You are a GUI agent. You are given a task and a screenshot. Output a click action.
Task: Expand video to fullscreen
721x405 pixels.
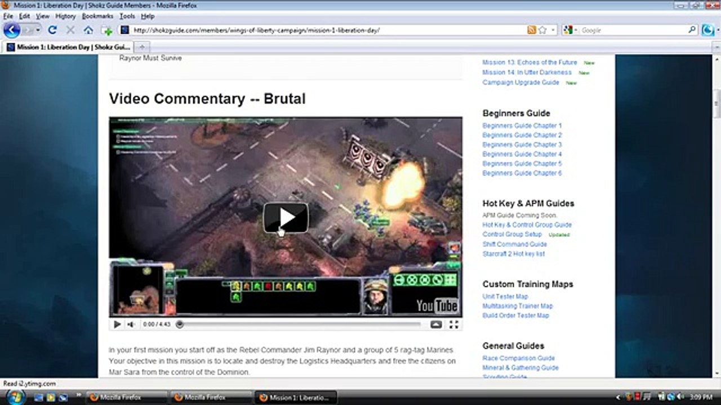(x=453, y=325)
